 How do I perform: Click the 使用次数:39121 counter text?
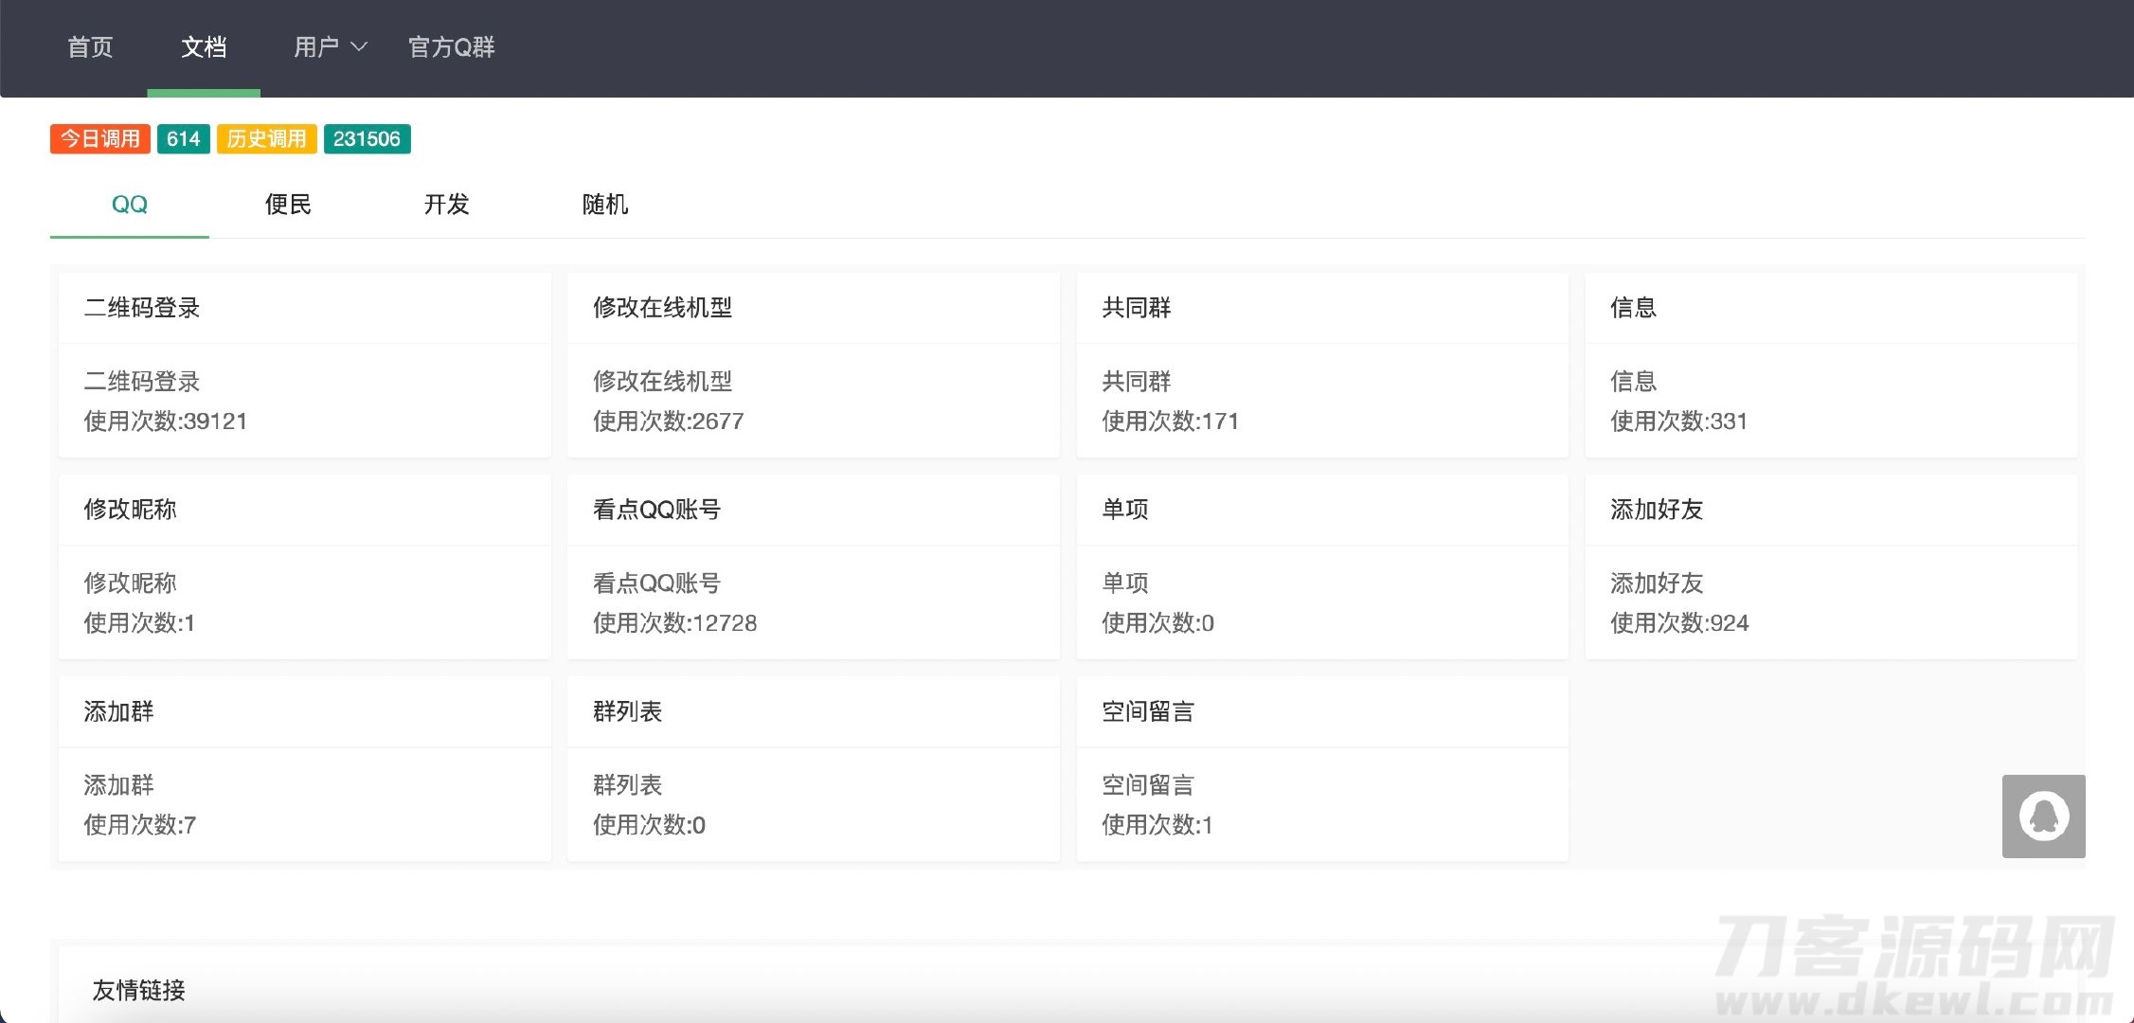click(x=164, y=422)
